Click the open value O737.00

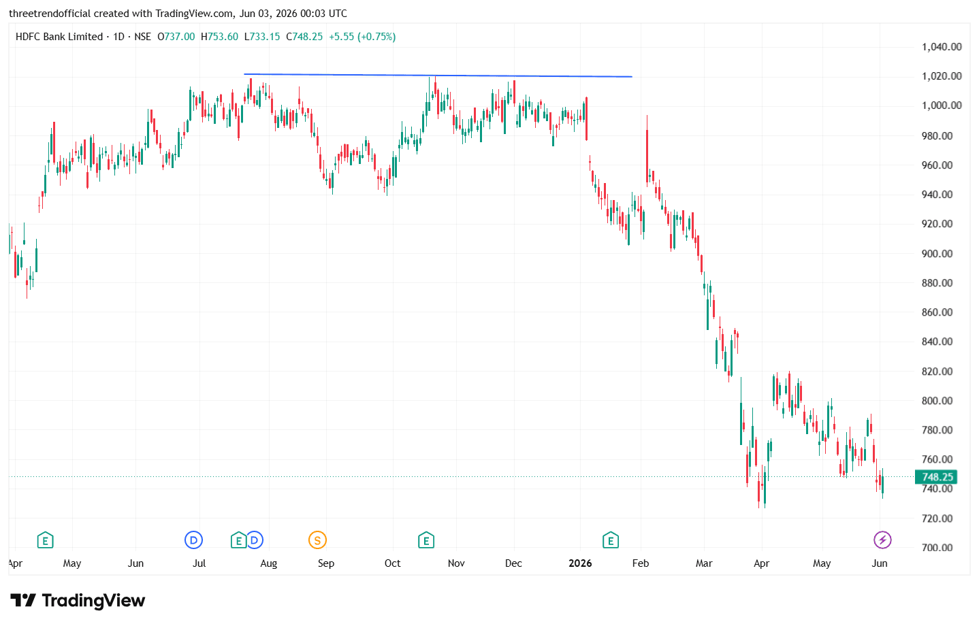[x=176, y=37]
